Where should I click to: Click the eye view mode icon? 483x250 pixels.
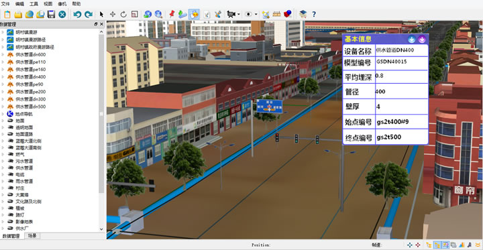tap(249, 14)
